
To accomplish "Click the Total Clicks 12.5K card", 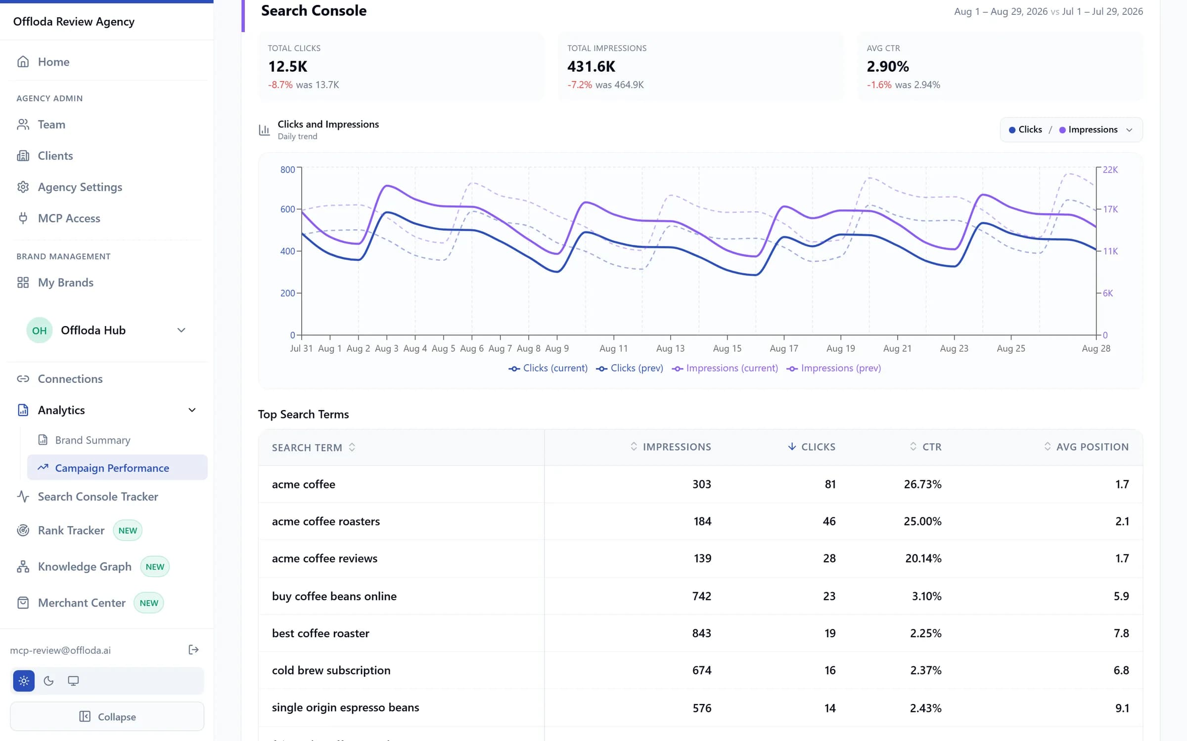I will click(x=401, y=66).
